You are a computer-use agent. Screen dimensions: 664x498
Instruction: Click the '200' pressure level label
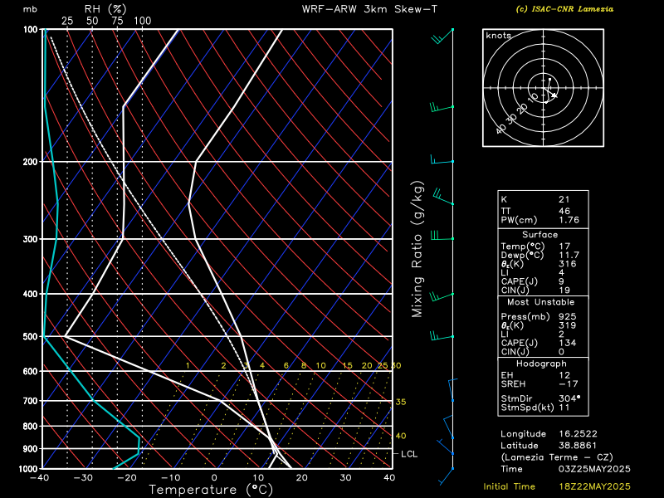pos(31,162)
